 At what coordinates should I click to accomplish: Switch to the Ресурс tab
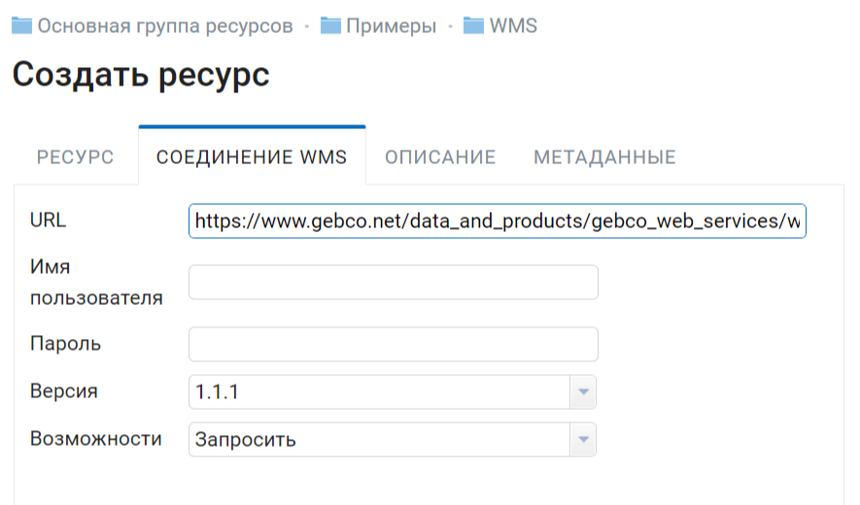pyautogui.click(x=75, y=157)
